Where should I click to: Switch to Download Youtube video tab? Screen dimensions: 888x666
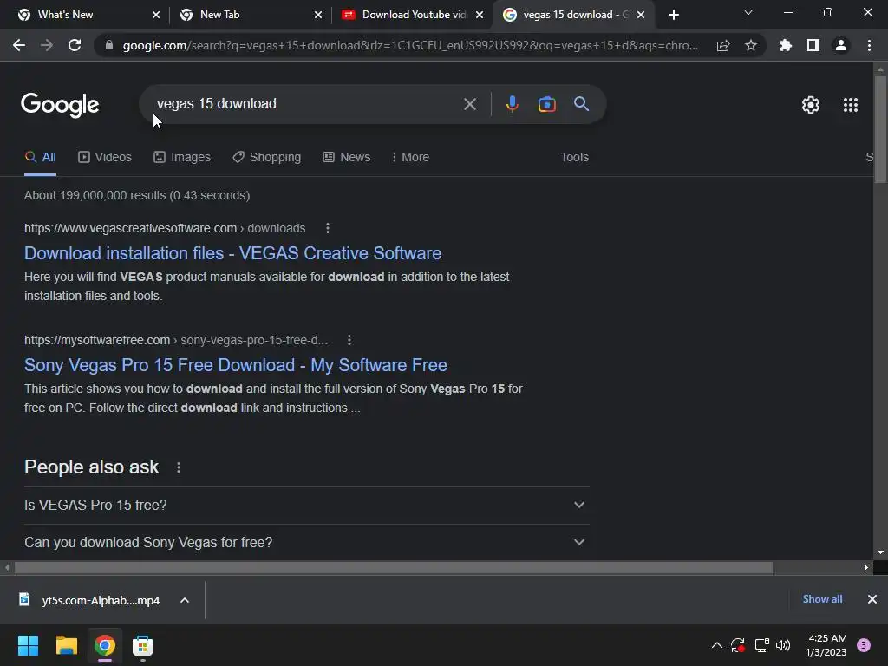414,15
